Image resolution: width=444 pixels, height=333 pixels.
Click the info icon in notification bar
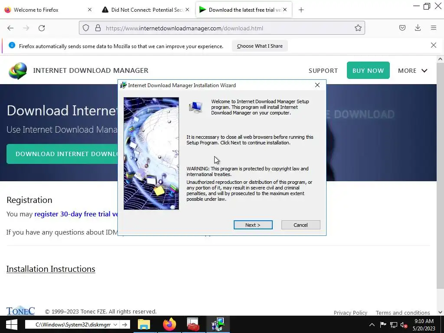pyautogui.click(x=12, y=45)
